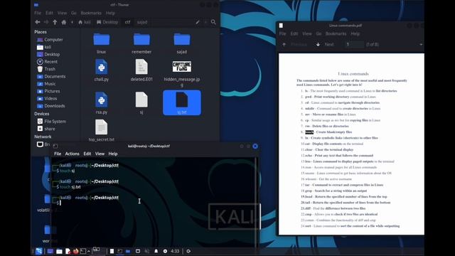Open terminal Edit menu

click(87, 154)
